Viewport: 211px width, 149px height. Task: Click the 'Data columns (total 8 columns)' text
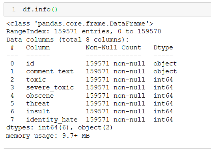[x=68, y=40]
